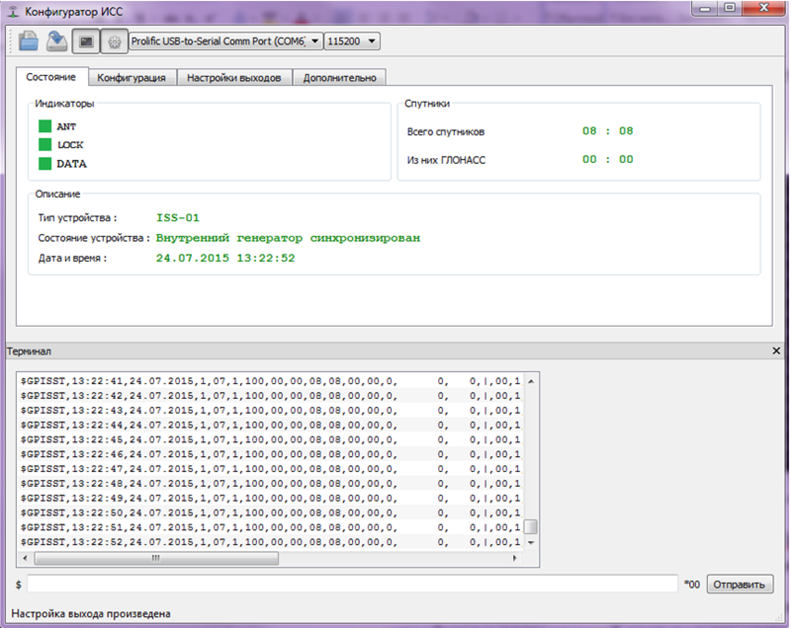Click the save-to-device toolbar icon

[x=57, y=41]
